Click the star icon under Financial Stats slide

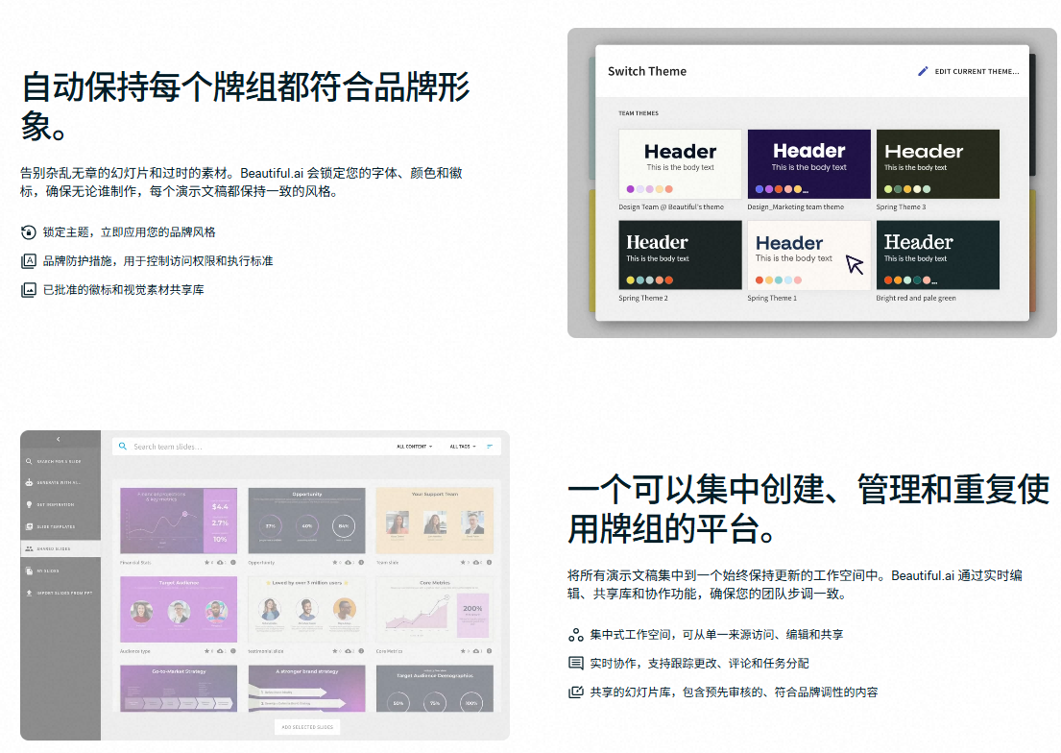[x=206, y=562]
